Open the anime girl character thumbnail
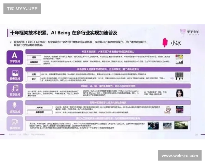Screen dimensions: 205x164 click(167, 110)
